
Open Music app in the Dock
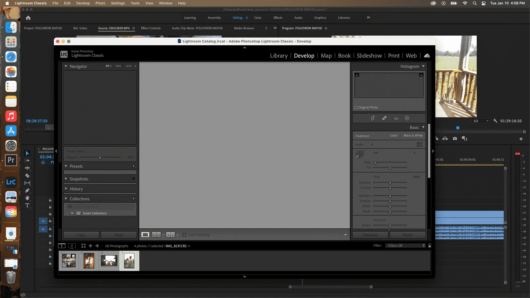tap(11, 116)
